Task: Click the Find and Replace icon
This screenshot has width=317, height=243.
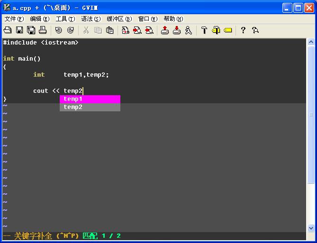Action: (x=126, y=30)
